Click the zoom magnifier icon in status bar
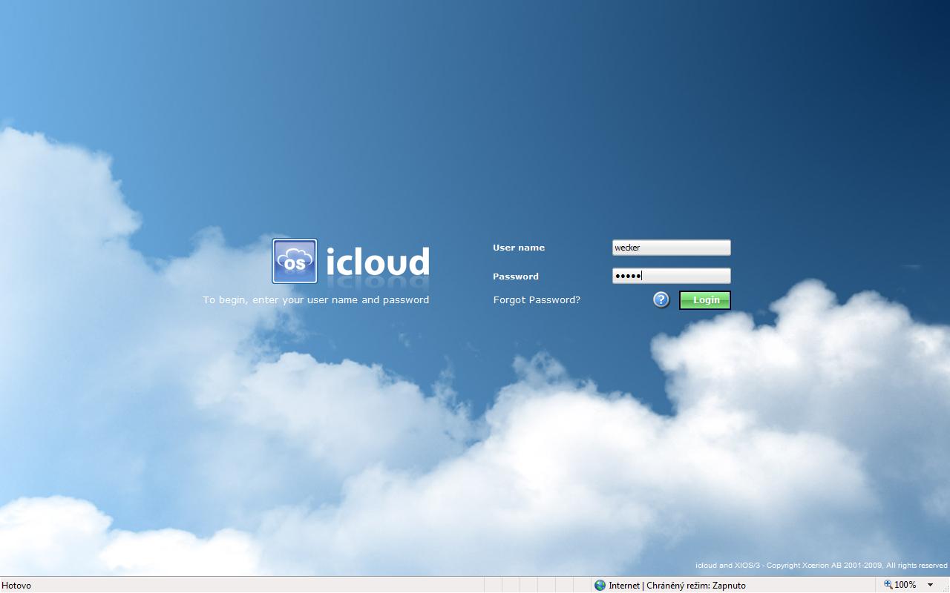The width and height of the screenshot is (950, 593). pyautogui.click(x=888, y=585)
